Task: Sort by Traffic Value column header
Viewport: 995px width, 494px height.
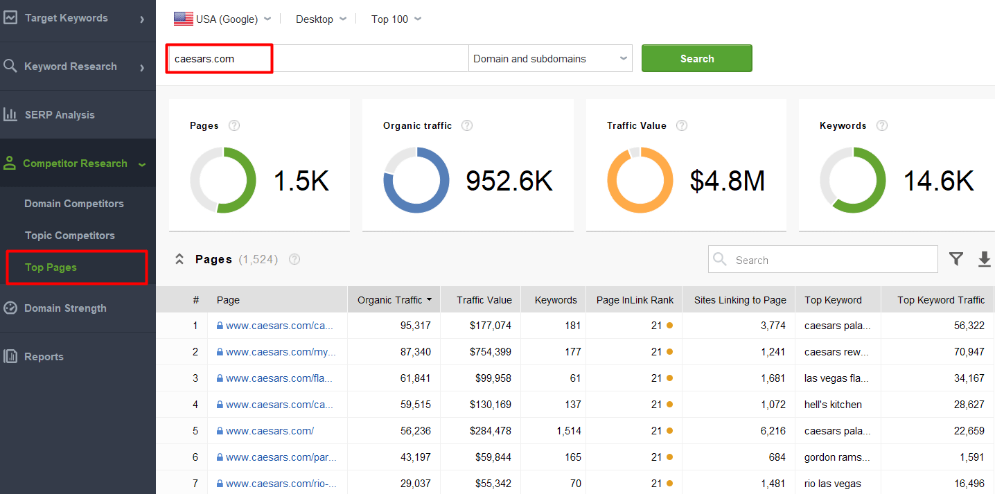Action: tap(480, 300)
